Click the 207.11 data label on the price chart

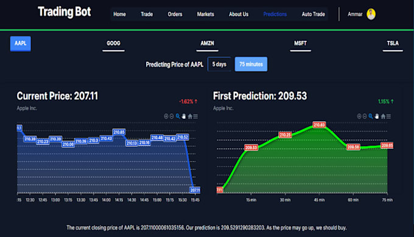click(x=195, y=190)
